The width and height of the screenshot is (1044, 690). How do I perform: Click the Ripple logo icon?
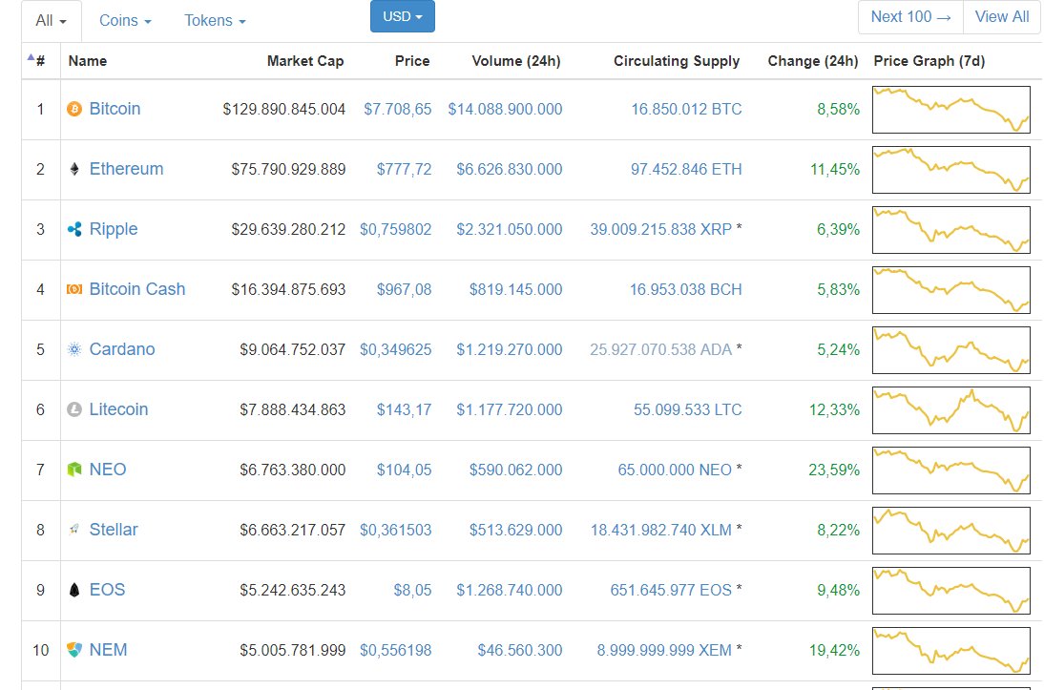[74, 229]
